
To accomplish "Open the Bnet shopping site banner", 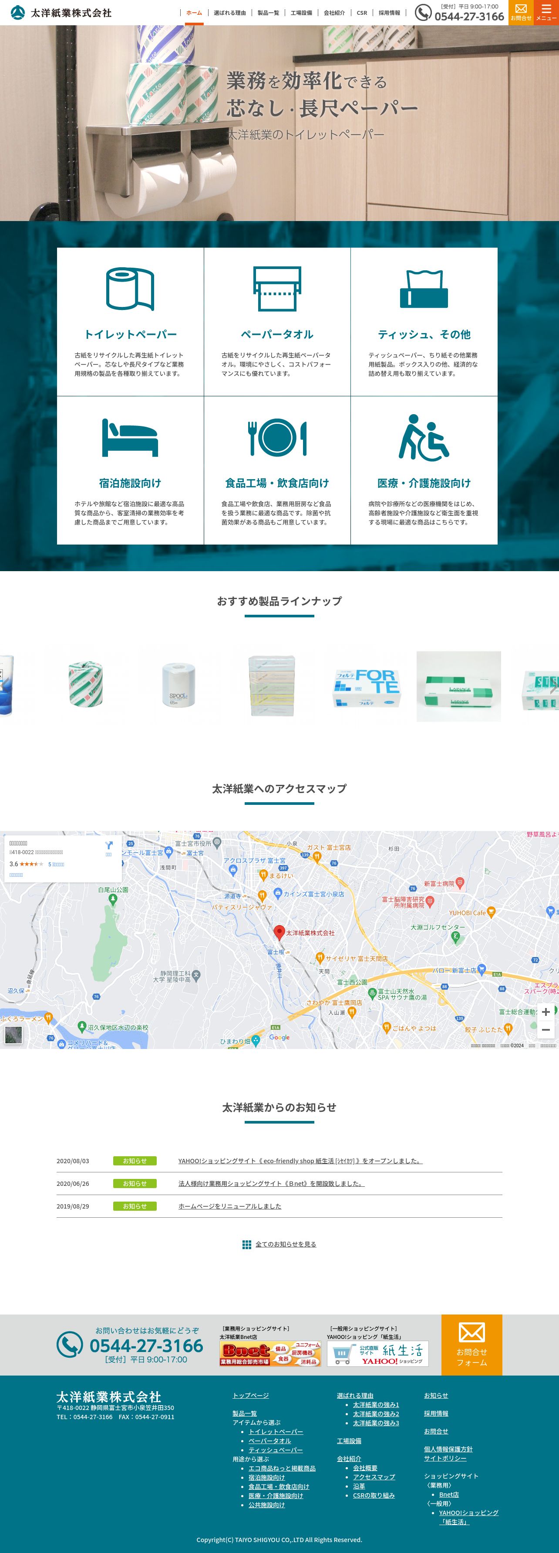I will (x=270, y=1353).
